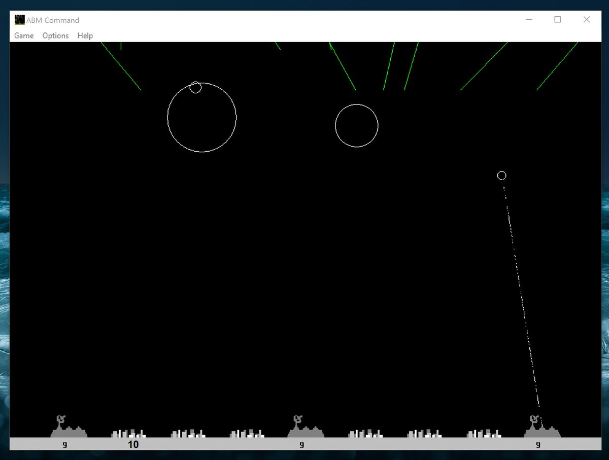
Task: Click the small circle atop the large explosion
Action: click(195, 87)
